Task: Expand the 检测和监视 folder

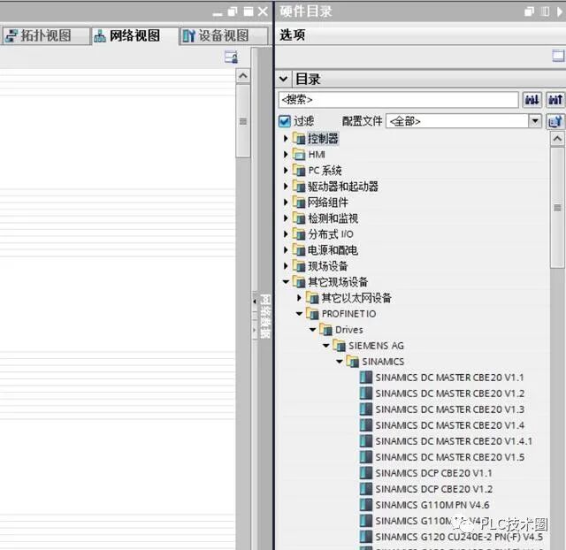Action: point(286,218)
